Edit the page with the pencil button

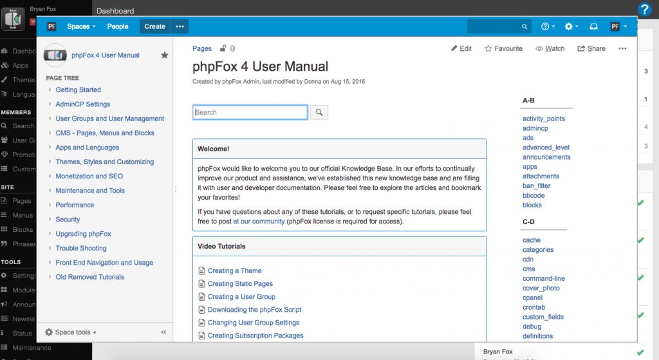click(461, 48)
